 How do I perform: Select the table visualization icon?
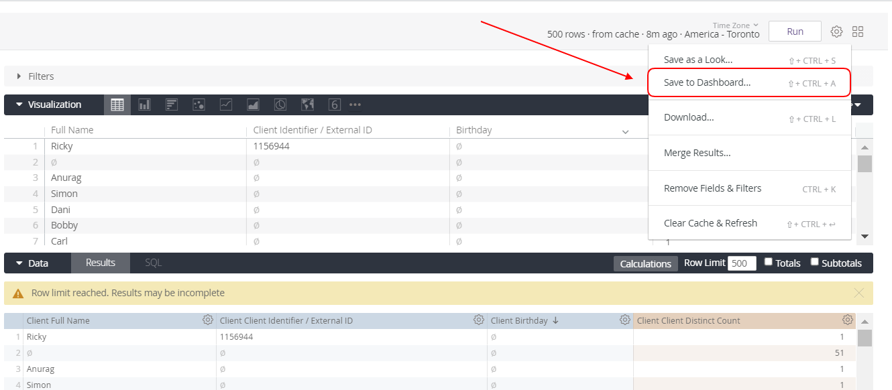coord(117,105)
